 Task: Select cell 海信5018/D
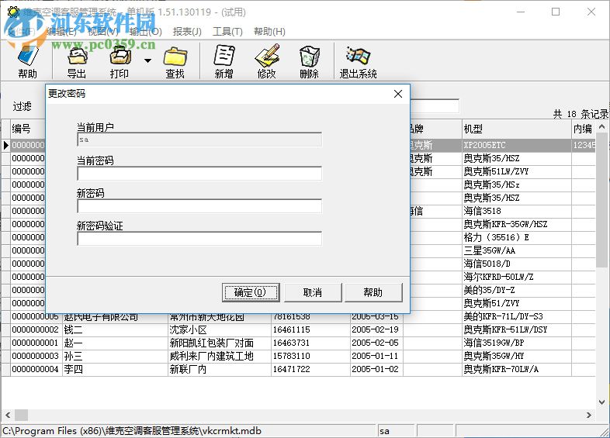click(516, 264)
